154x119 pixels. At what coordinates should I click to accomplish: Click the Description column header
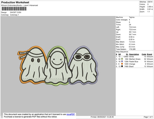click(134, 54)
